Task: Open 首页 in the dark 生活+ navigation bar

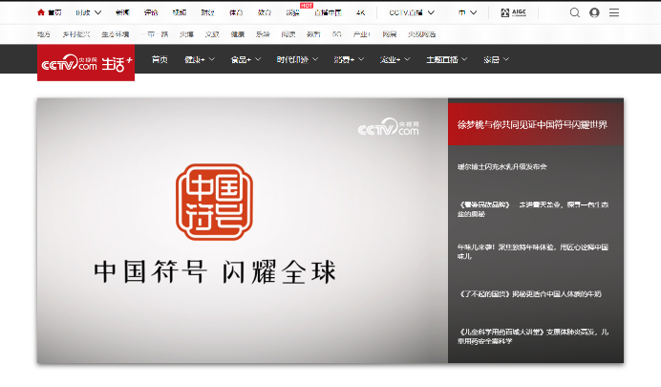Action: [x=160, y=59]
